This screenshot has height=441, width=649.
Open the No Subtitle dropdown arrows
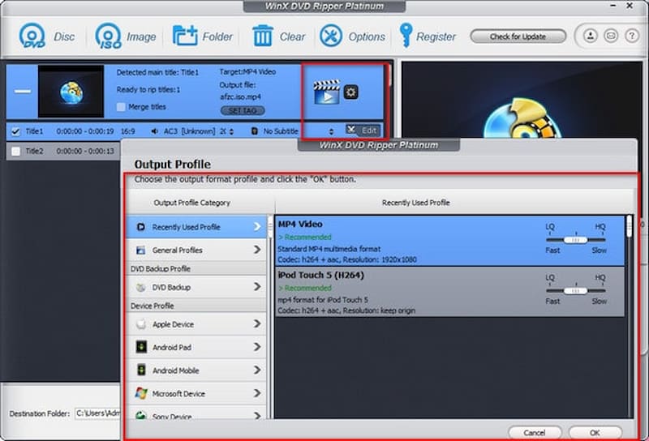coord(331,131)
